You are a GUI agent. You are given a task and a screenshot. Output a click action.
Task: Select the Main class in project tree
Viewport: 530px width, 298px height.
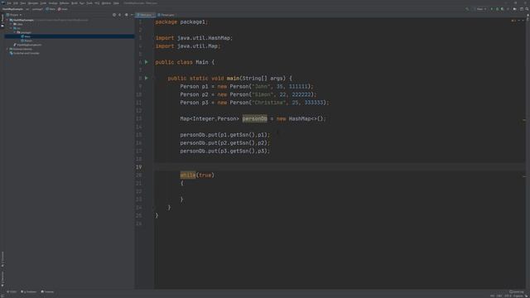click(x=26, y=36)
